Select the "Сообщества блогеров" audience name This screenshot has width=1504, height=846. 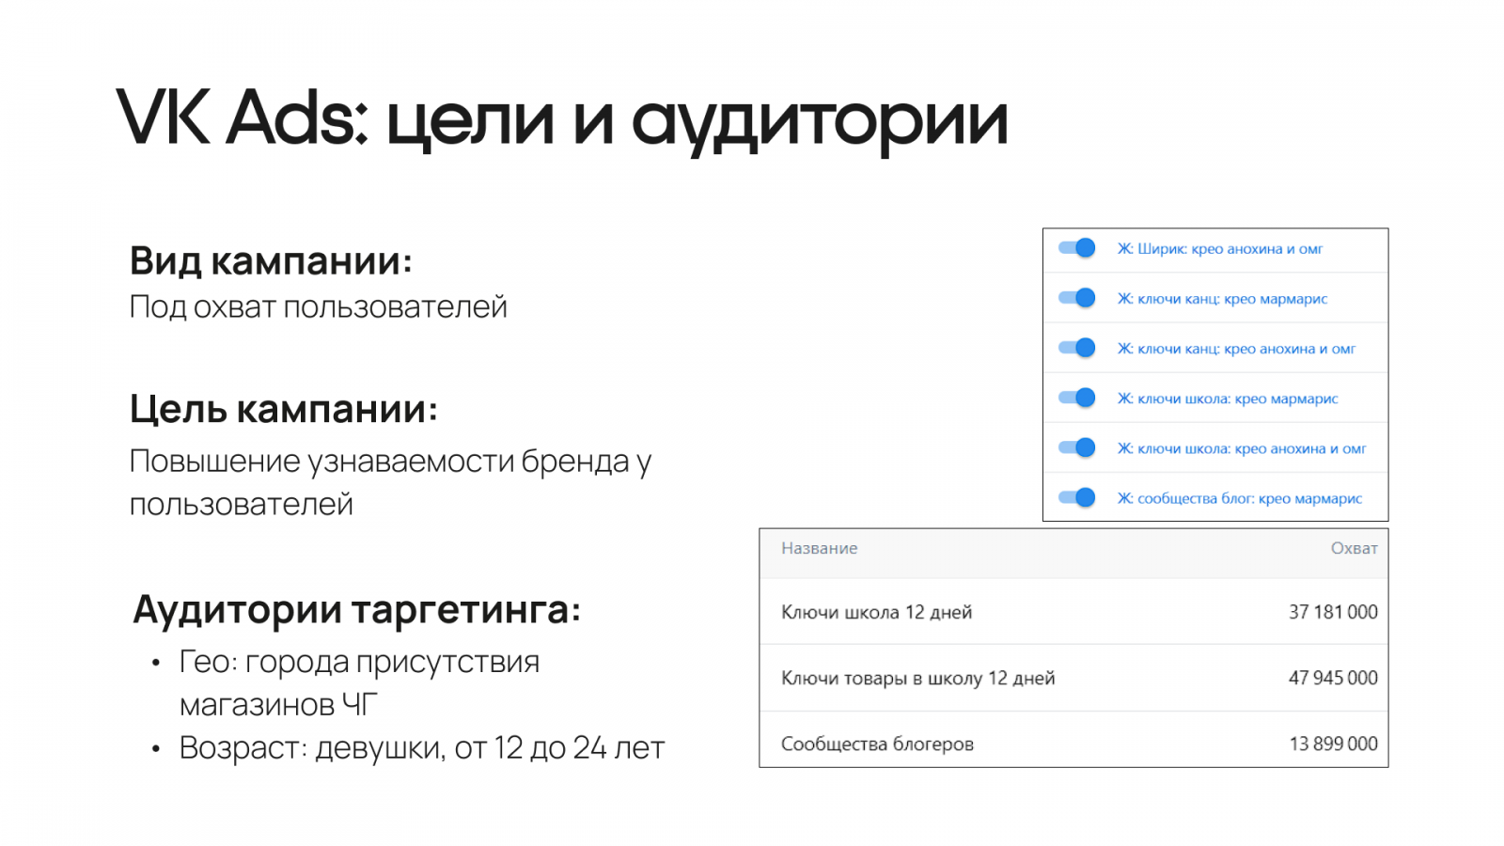[x=877, y=744]
